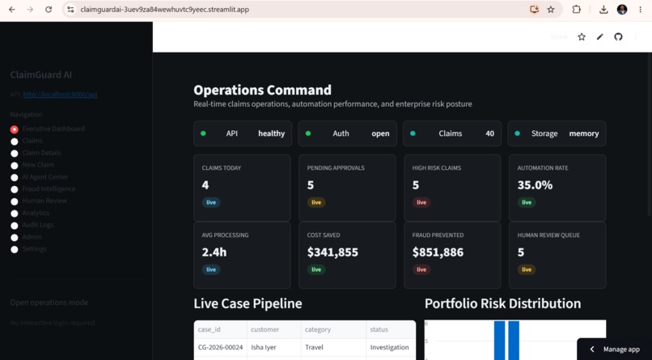Select the Claims navigation option

(27, 141)
